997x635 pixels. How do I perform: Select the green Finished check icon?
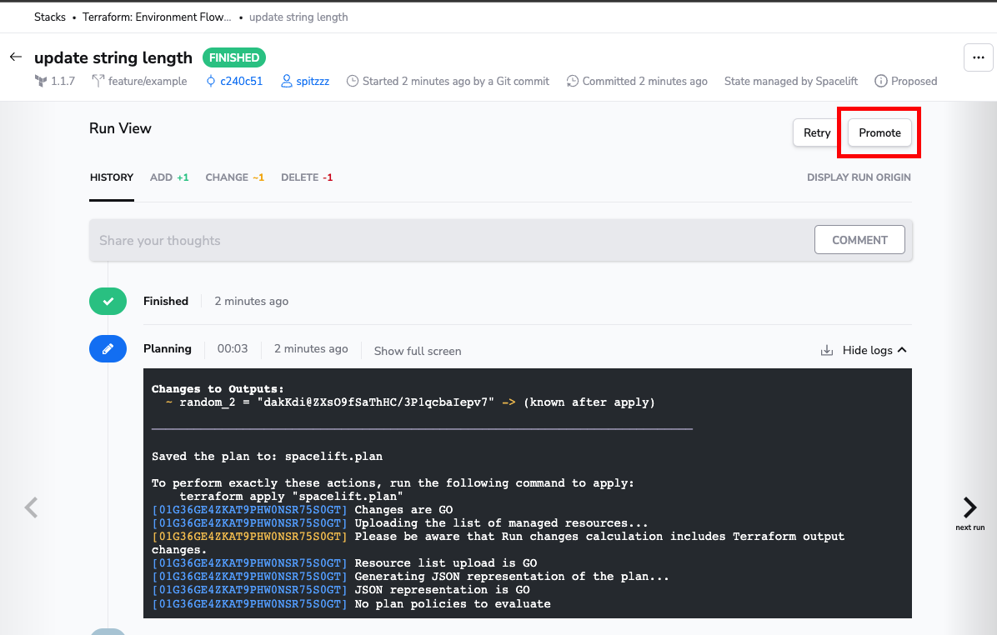tap(108, 301)
